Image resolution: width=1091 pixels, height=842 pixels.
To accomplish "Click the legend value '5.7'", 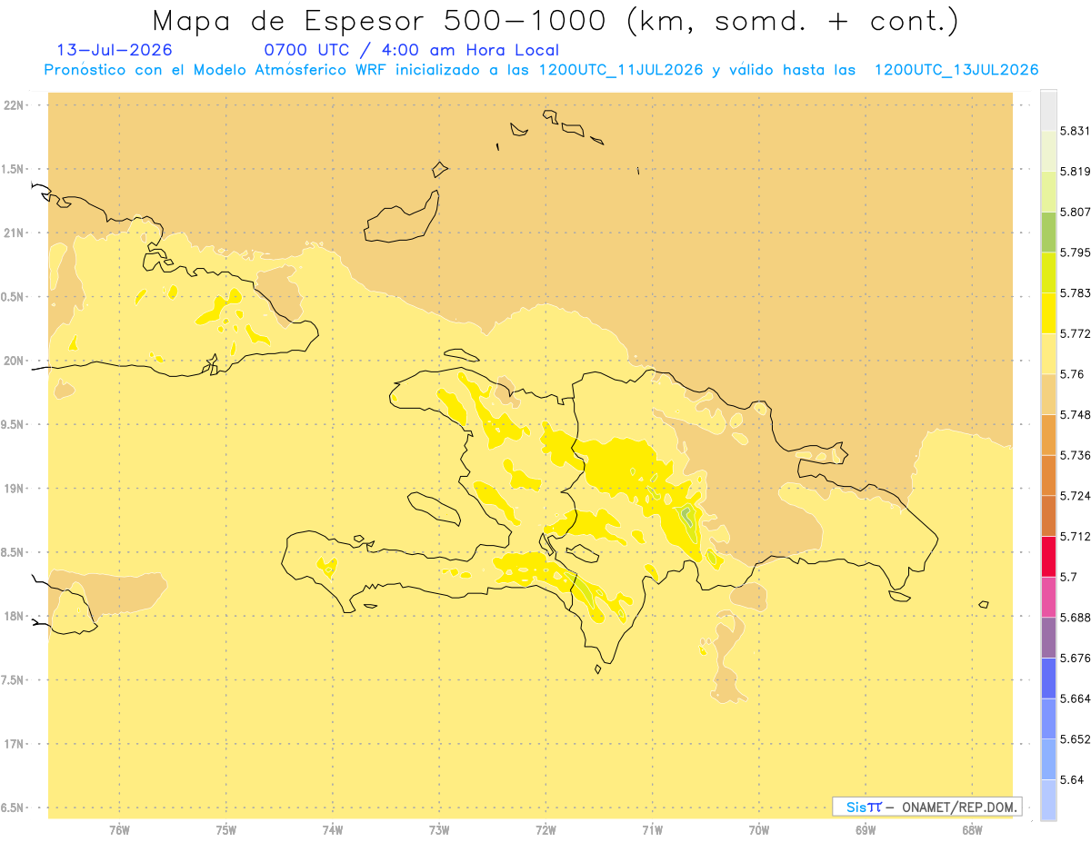I will 1068,577.
